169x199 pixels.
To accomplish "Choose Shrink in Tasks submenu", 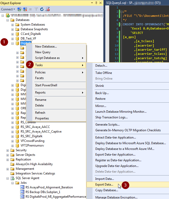I will point(128,86).
